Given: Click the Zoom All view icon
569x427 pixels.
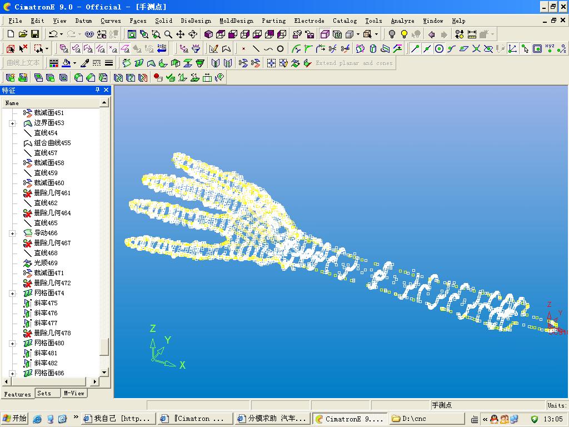Looking at the screenshot, I should pyautogui.click(x=132, y=34).
